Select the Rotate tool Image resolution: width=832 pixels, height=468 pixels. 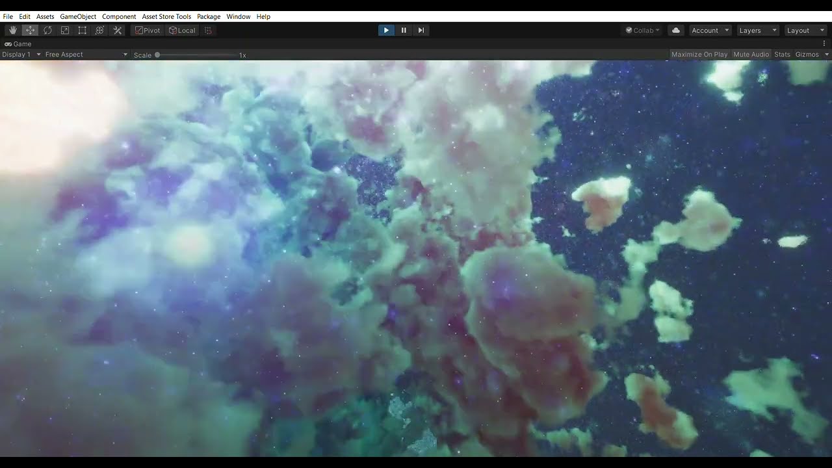click(x=47, y=31)
